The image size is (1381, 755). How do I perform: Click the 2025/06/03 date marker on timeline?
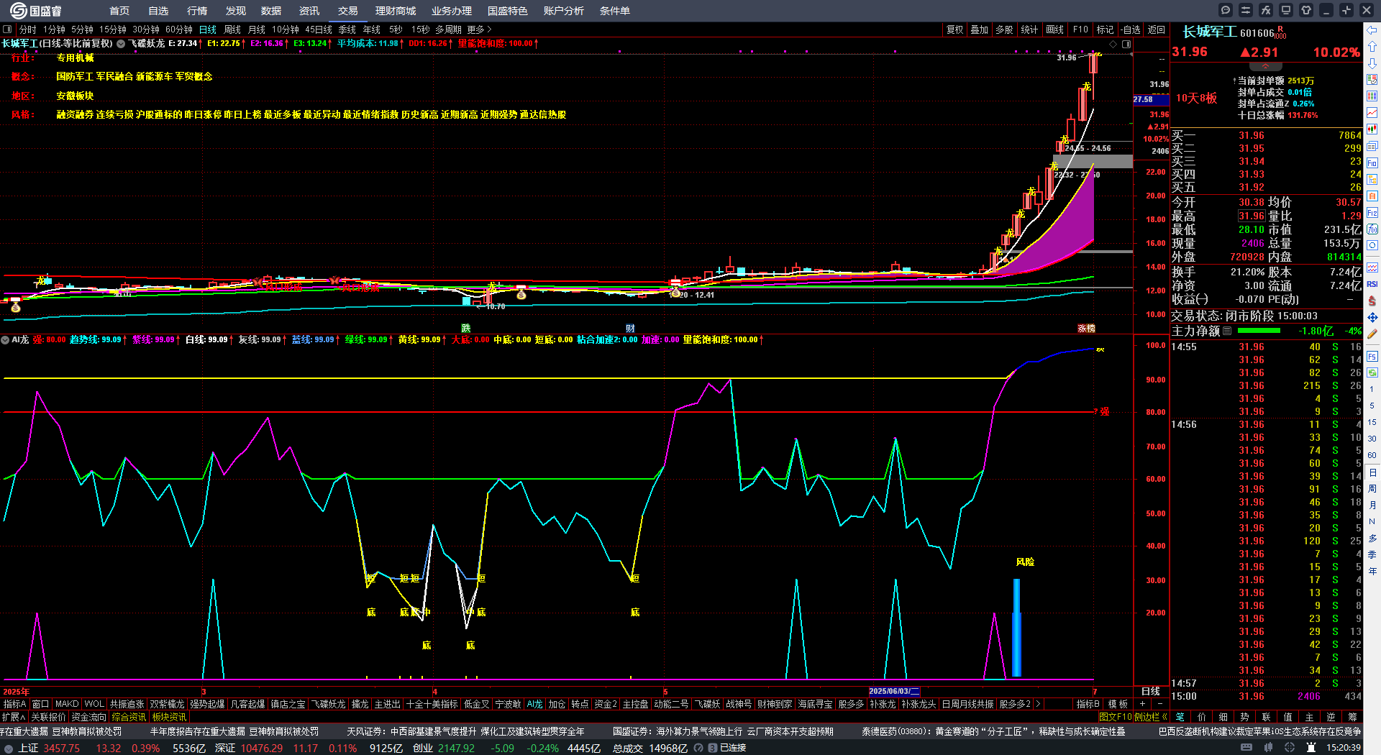(x=894, y=691)
